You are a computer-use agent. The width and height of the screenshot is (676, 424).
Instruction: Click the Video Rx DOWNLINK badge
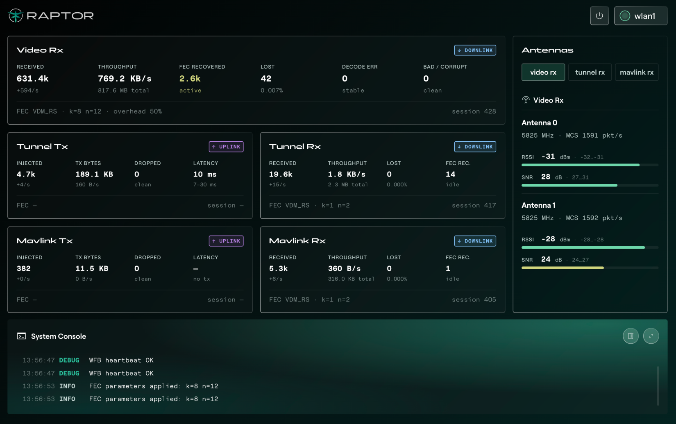coord(475,50)
